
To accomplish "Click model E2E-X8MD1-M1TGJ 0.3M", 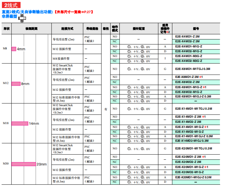I will 193,69.
